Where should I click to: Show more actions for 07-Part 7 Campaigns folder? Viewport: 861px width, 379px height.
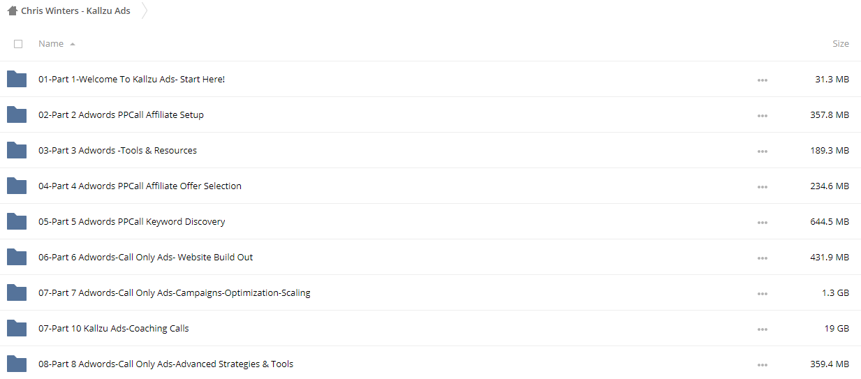[763, 294]
